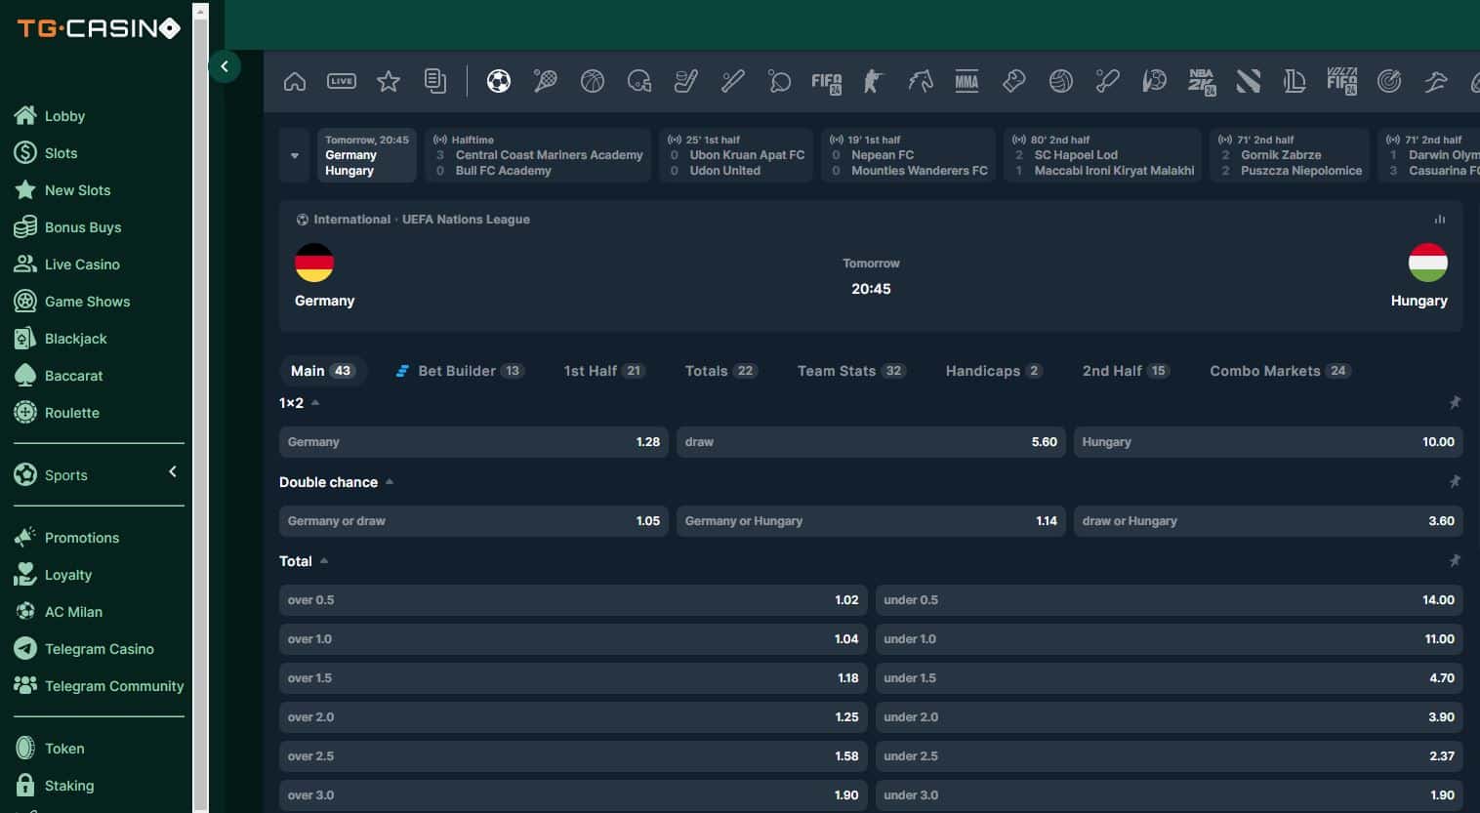
Task: Select the table tennis paddle icon
Action: pos(780,82)
